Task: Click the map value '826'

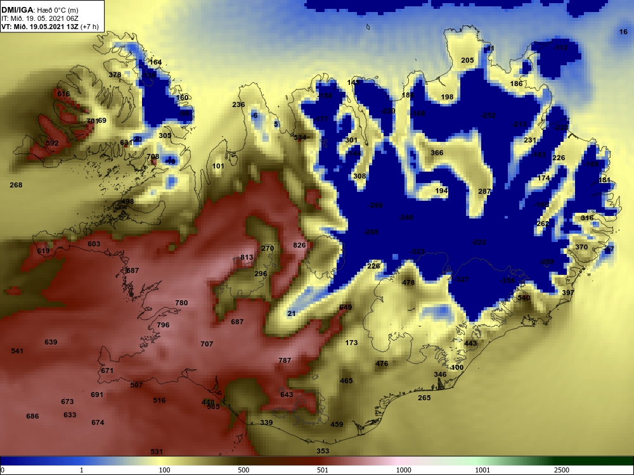Action: coord(300,246)
